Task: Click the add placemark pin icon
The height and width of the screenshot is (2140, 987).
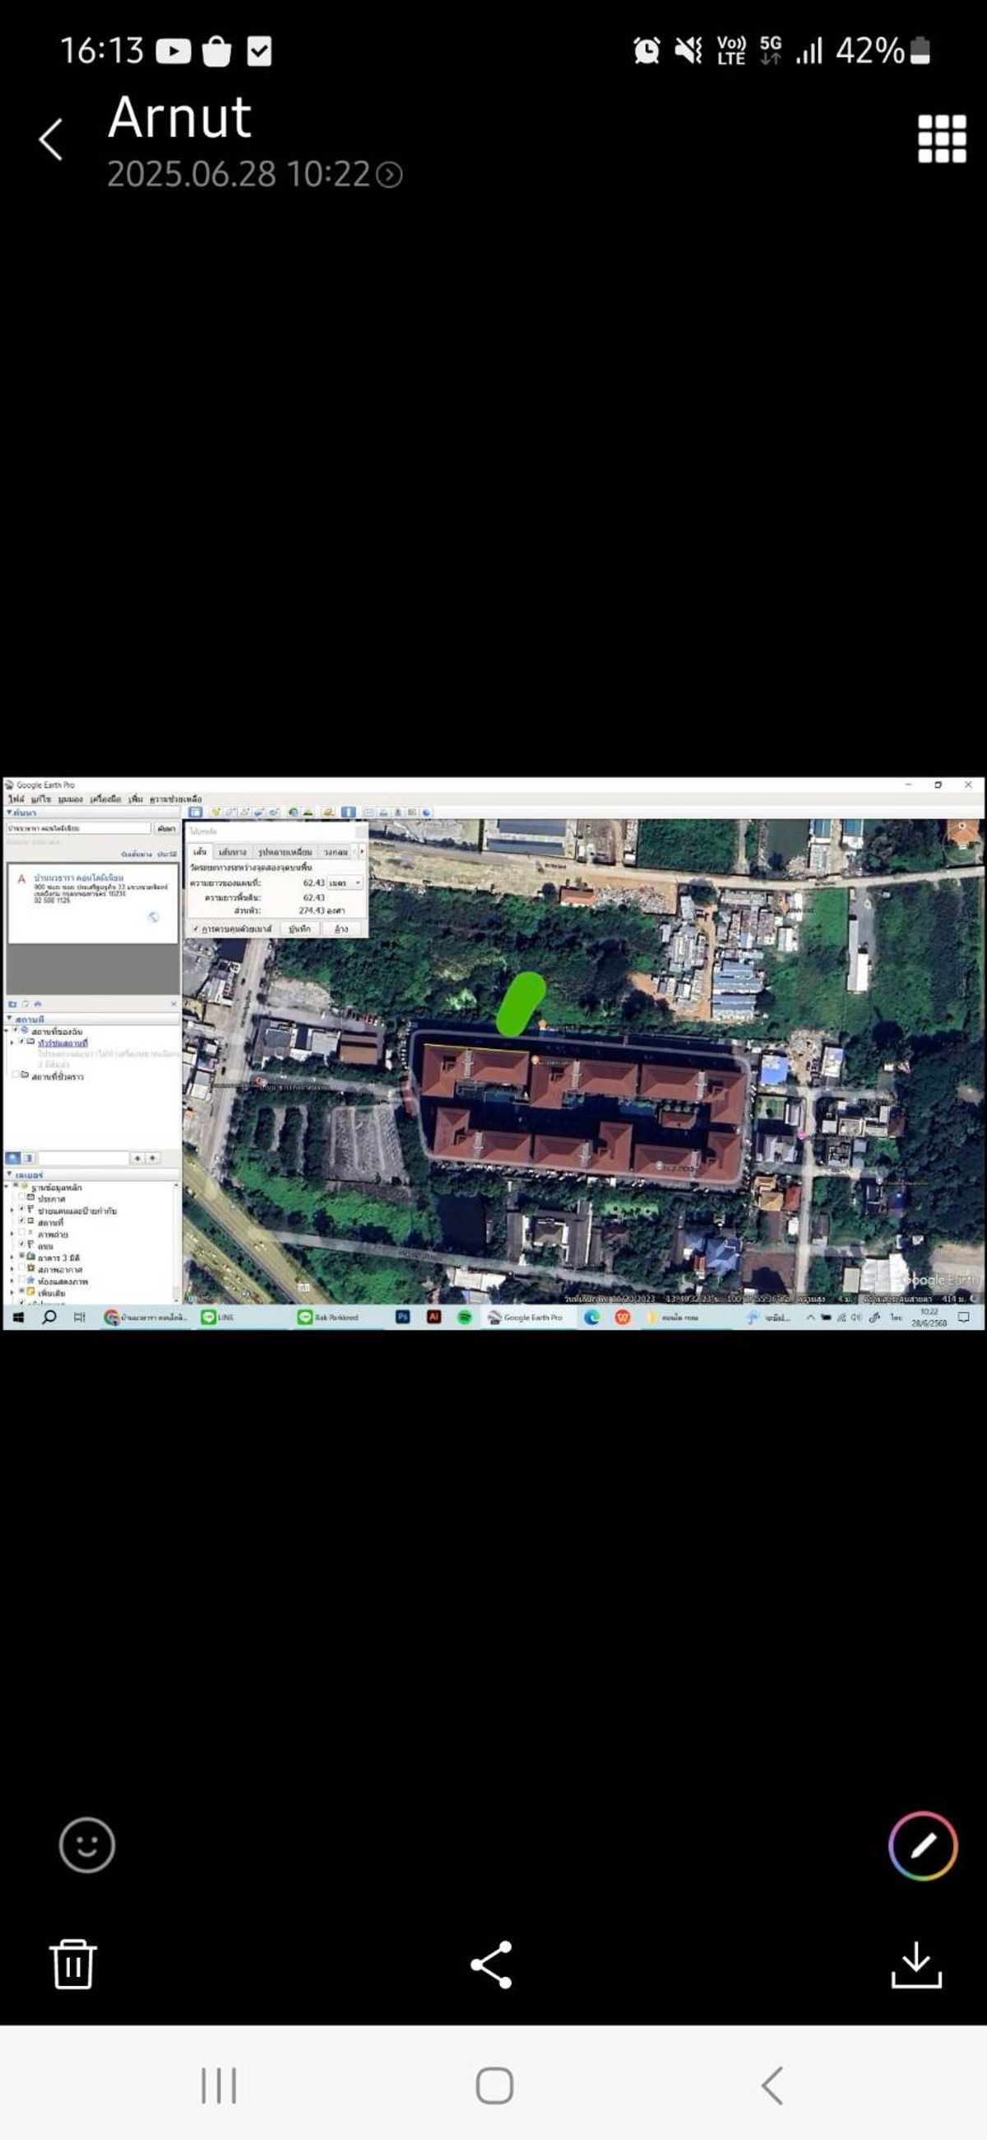Action: [215, 812]
